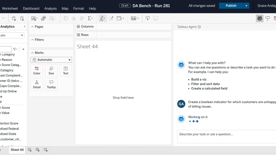Click the New Dashboard icon in bottom tab bar
276x155 pixels.
[38, 150]
